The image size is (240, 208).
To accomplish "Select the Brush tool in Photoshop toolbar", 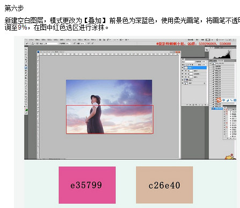I will pyautogui.click(x=26, y=68).
